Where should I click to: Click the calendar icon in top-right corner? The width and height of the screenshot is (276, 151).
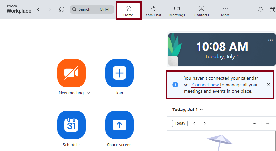(272, 10)
